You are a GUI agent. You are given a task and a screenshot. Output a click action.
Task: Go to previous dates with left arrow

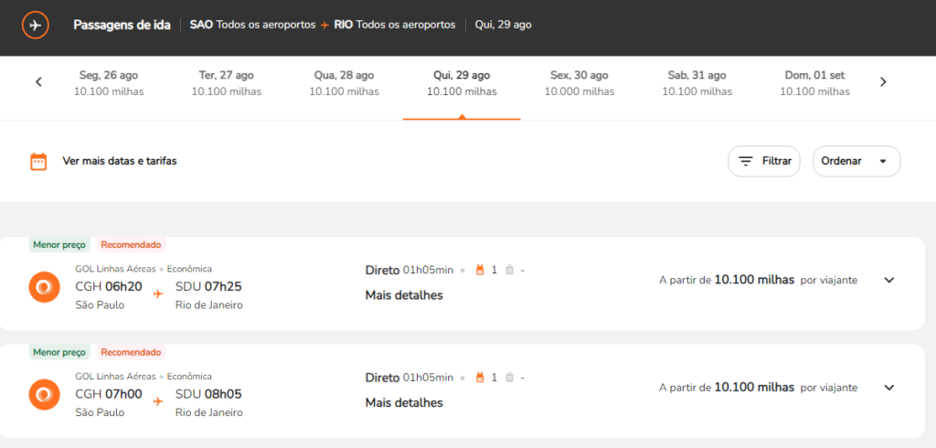[38, 82]
